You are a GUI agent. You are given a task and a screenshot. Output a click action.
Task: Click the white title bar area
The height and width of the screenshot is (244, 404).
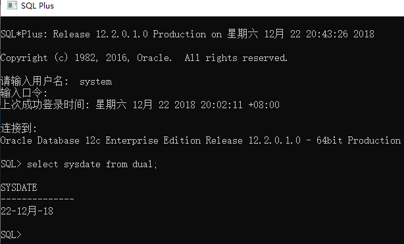tap(227, 8)
